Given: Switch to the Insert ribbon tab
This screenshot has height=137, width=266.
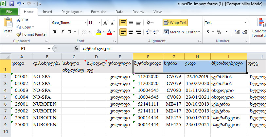Looking at the screenshot, I should (47, 12).
